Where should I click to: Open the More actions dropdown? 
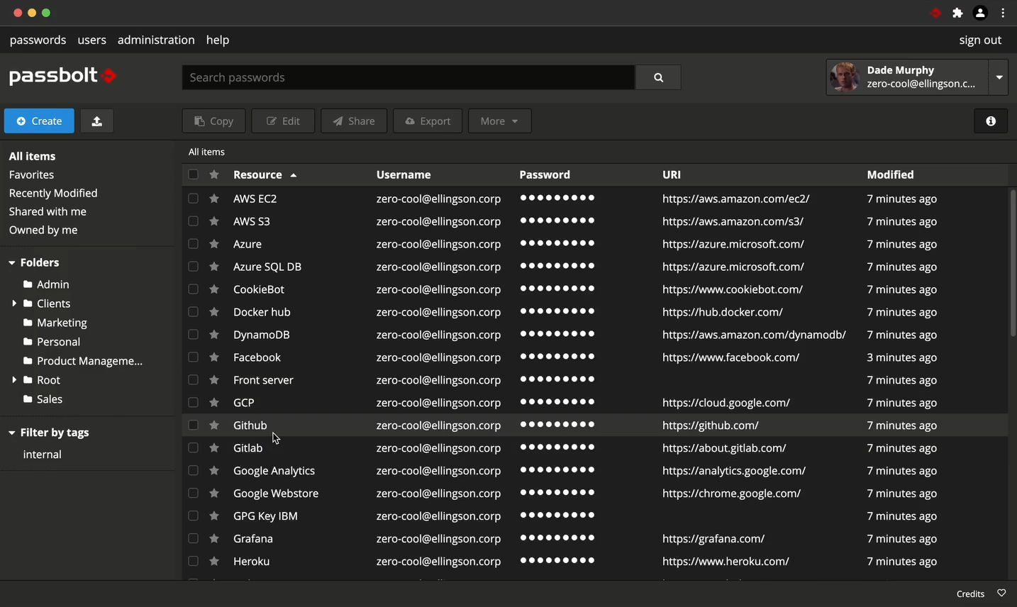[x=499, y=121]
